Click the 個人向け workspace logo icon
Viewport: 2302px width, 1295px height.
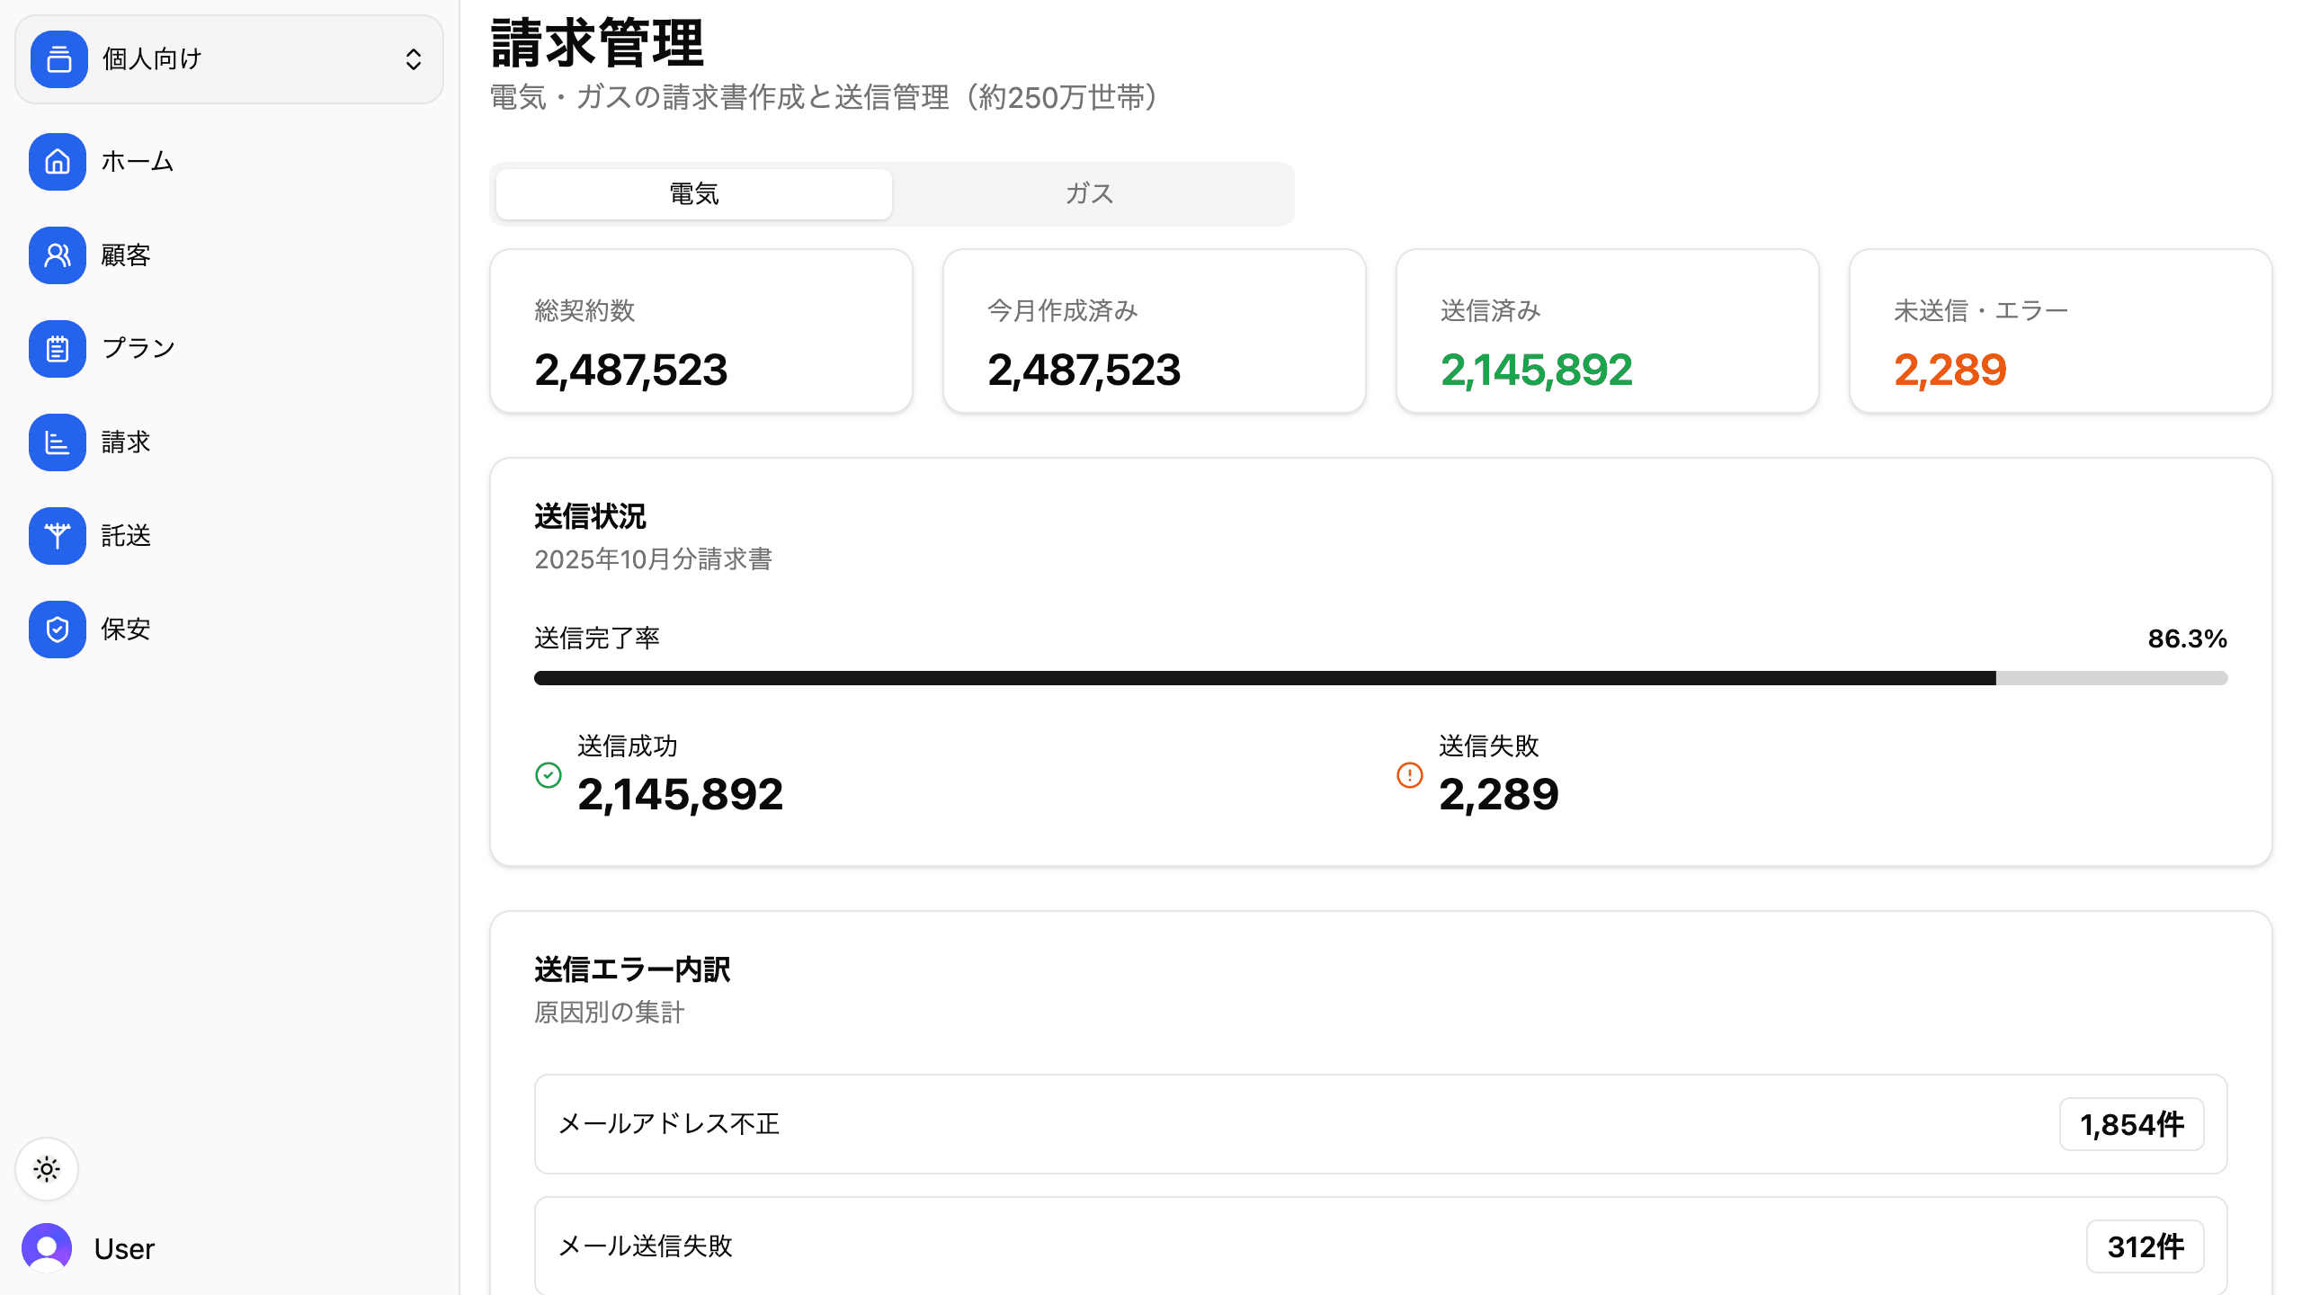click(x=59, y=59)
